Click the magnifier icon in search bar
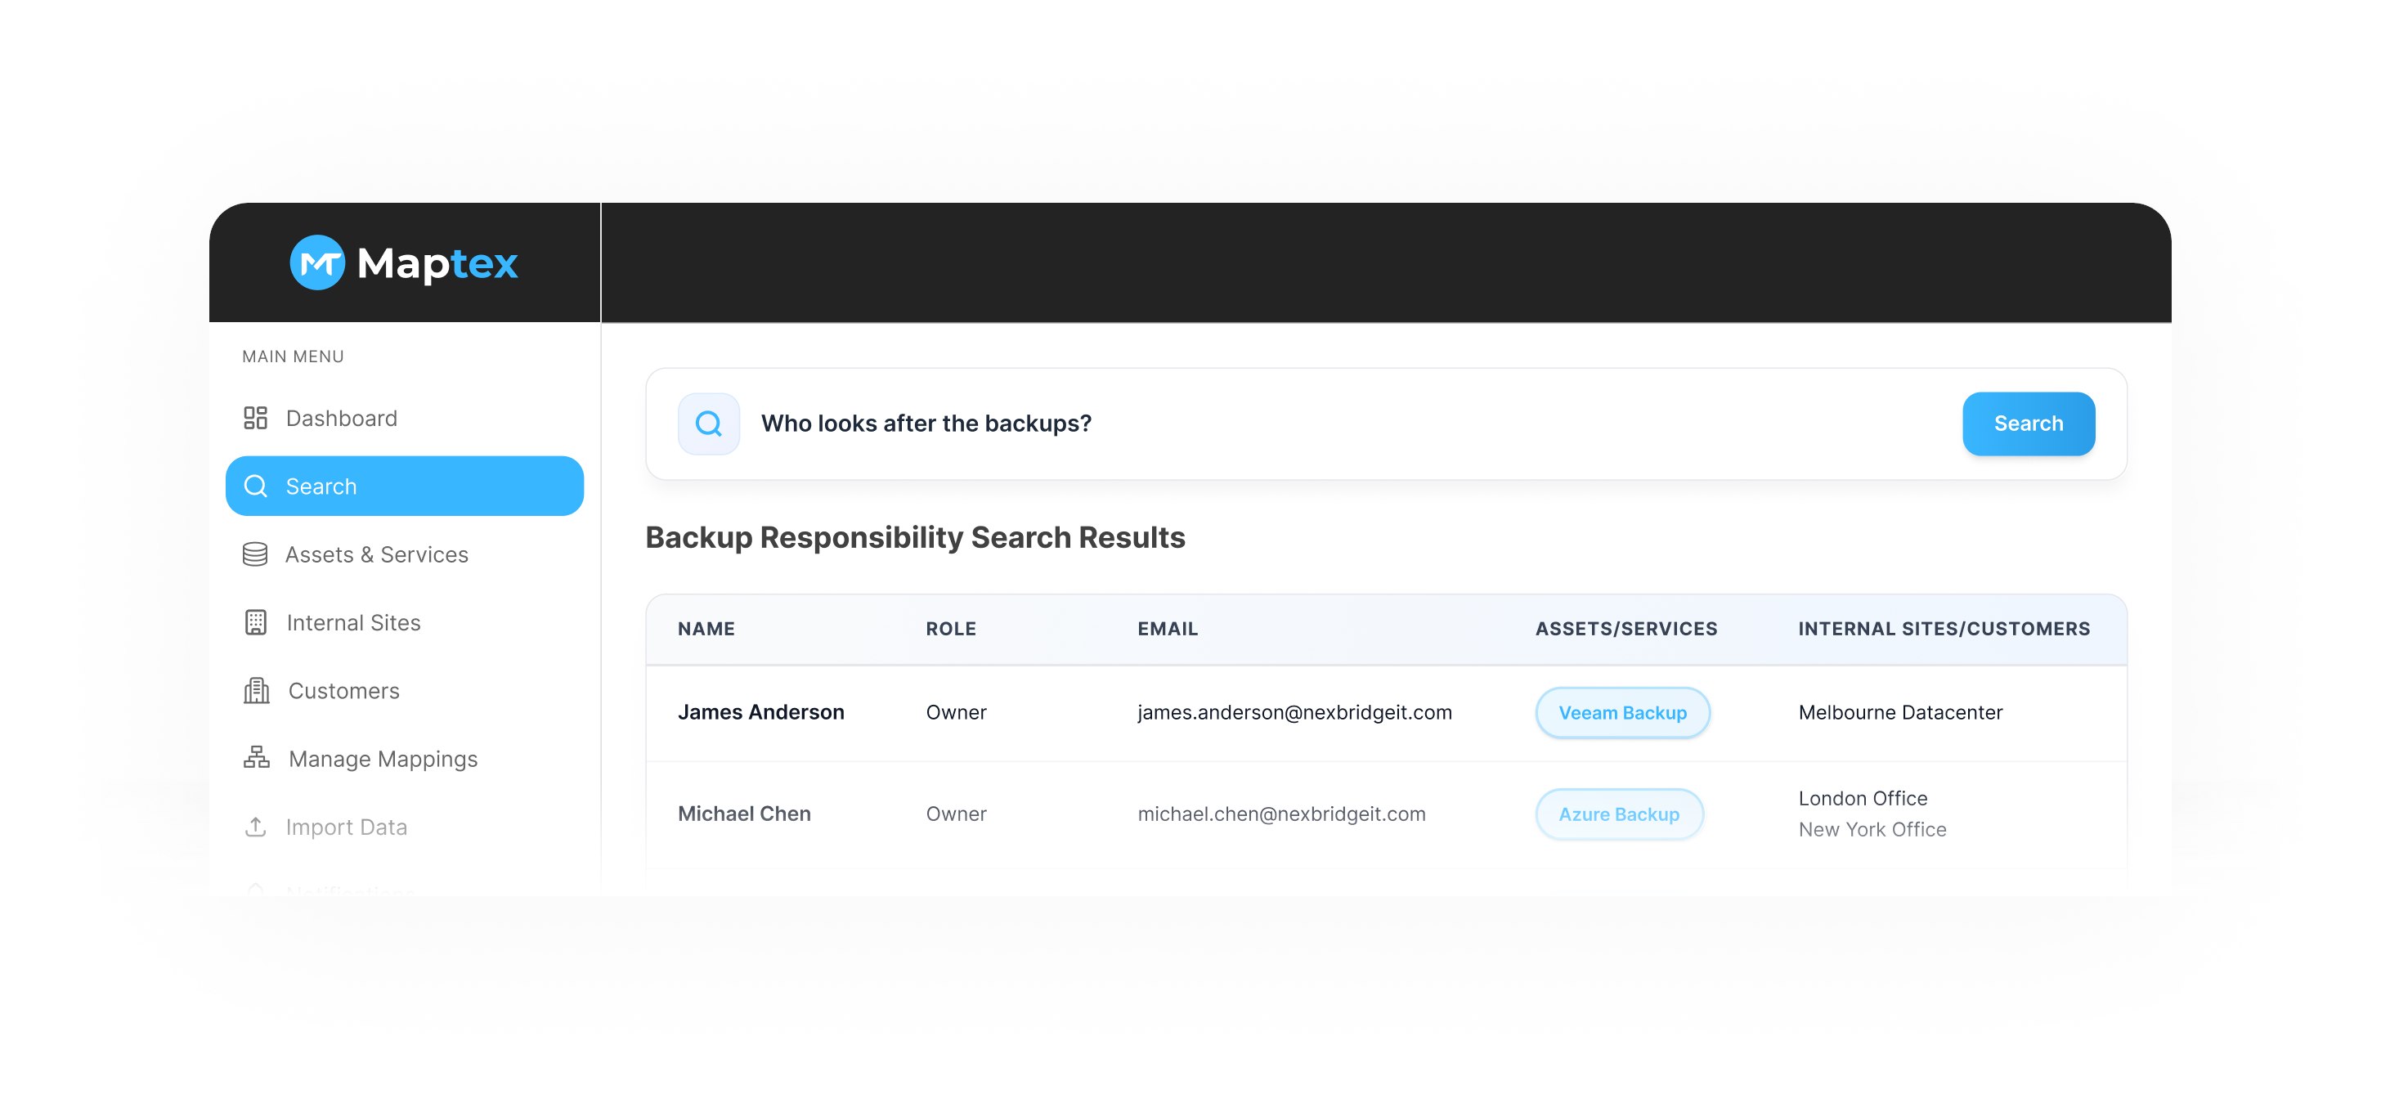 tap(709, 424)
